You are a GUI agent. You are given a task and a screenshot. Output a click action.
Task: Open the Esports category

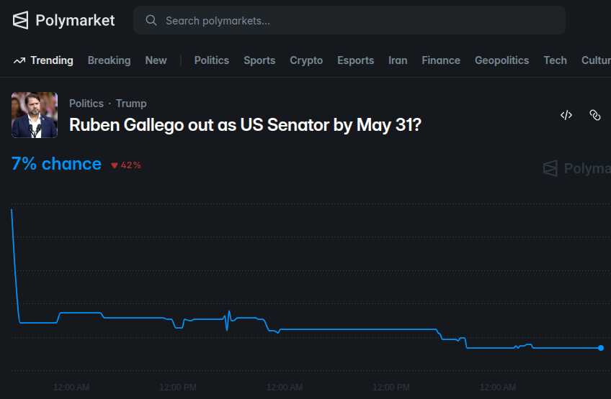(355, 60)
